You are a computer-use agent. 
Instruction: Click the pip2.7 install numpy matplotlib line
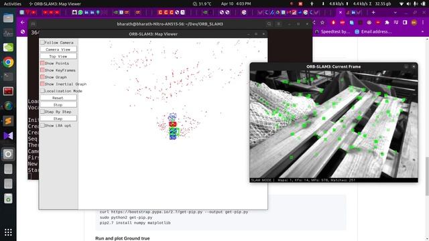[x=135, y=223]
